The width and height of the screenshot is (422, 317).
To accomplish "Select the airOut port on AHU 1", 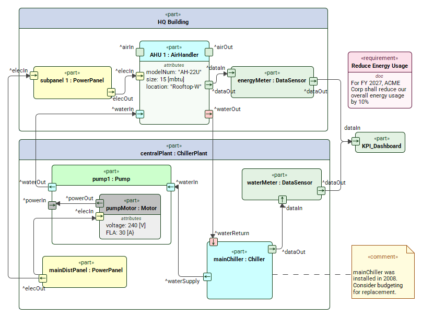I will (209, 52).
